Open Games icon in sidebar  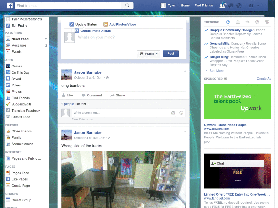click(x=8, y=66)
